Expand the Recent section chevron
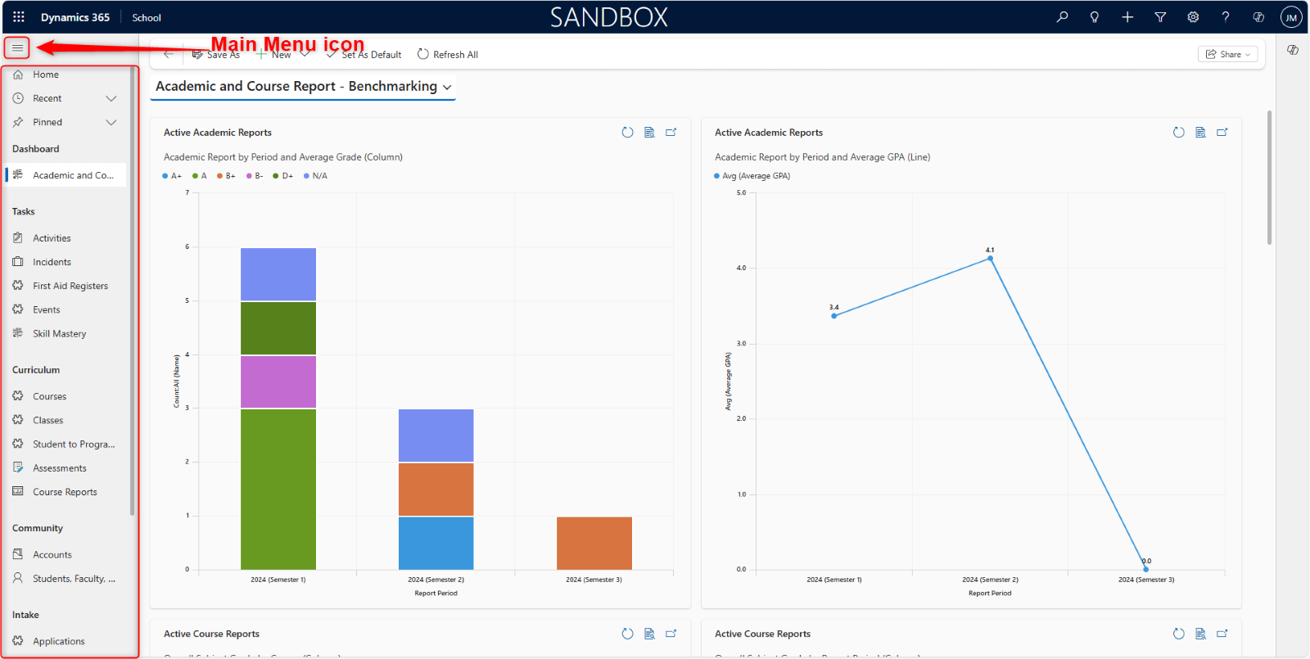1310x659 pixels. (x=111, y=98)
